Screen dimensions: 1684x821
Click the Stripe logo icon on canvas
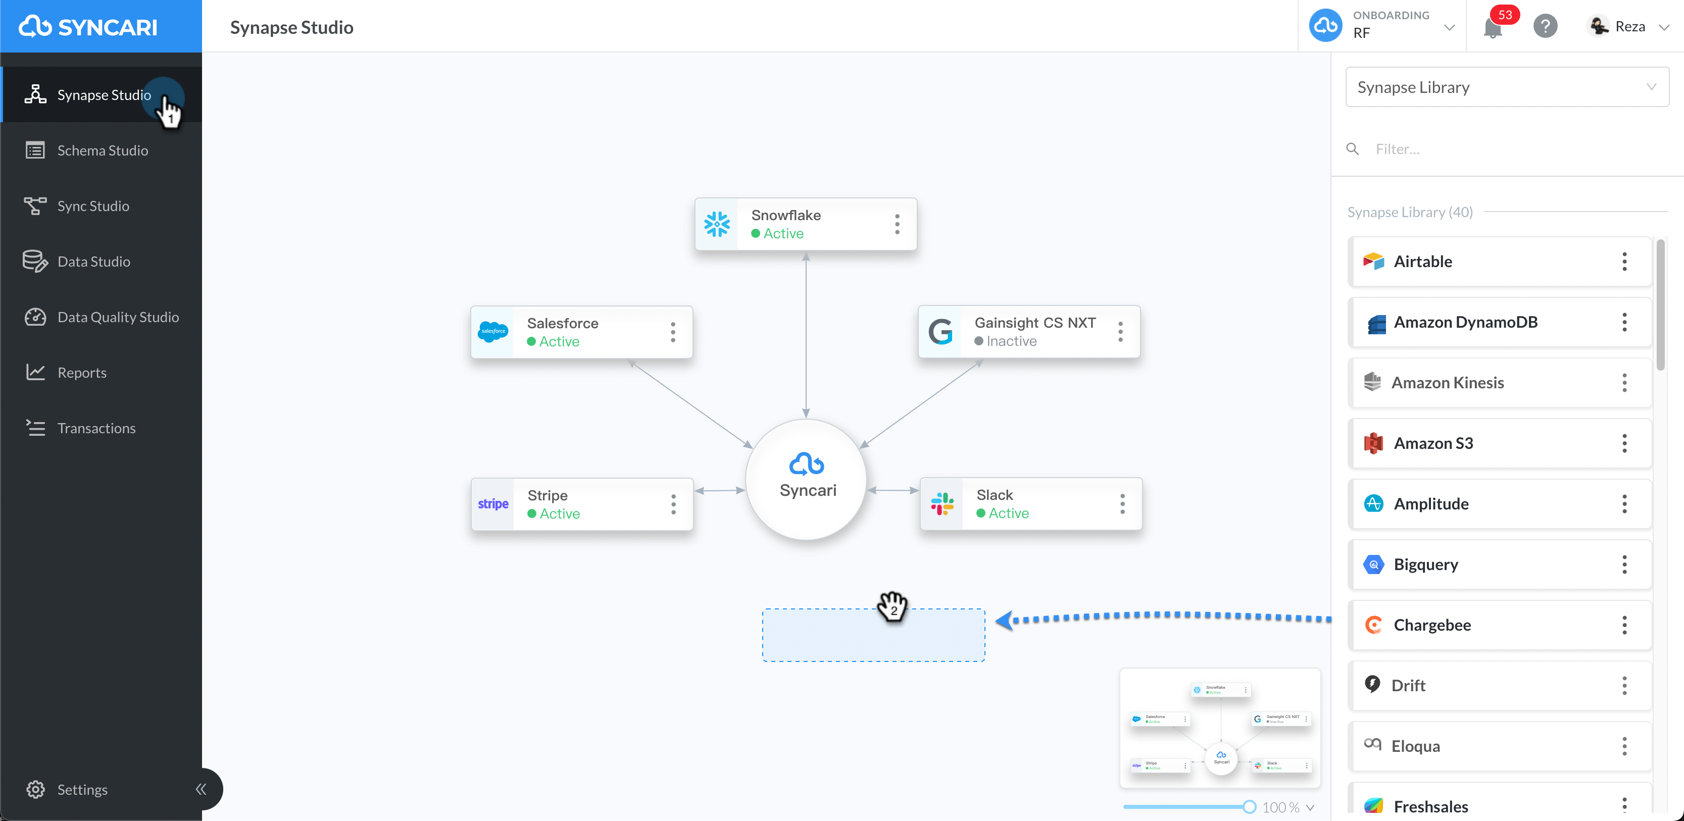(493, 504)
